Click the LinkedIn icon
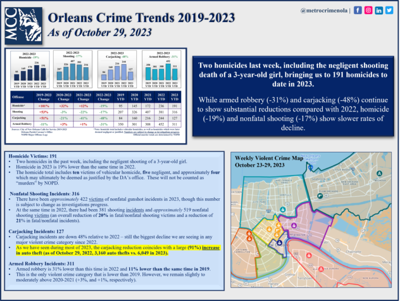 pos(379,10)
